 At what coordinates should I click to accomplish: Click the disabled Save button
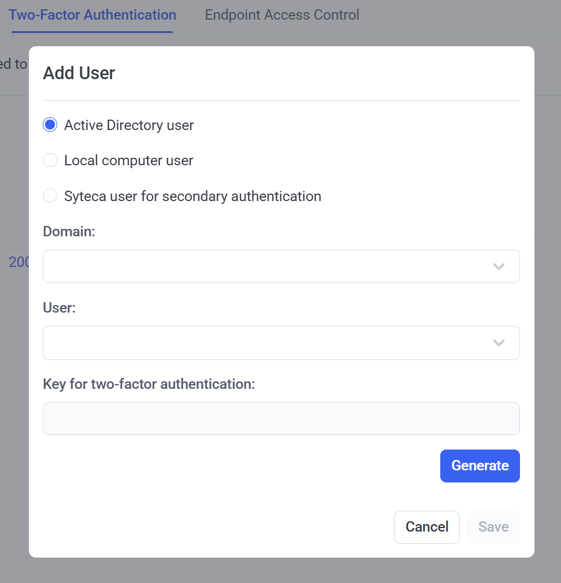click(x=493, y=527)
